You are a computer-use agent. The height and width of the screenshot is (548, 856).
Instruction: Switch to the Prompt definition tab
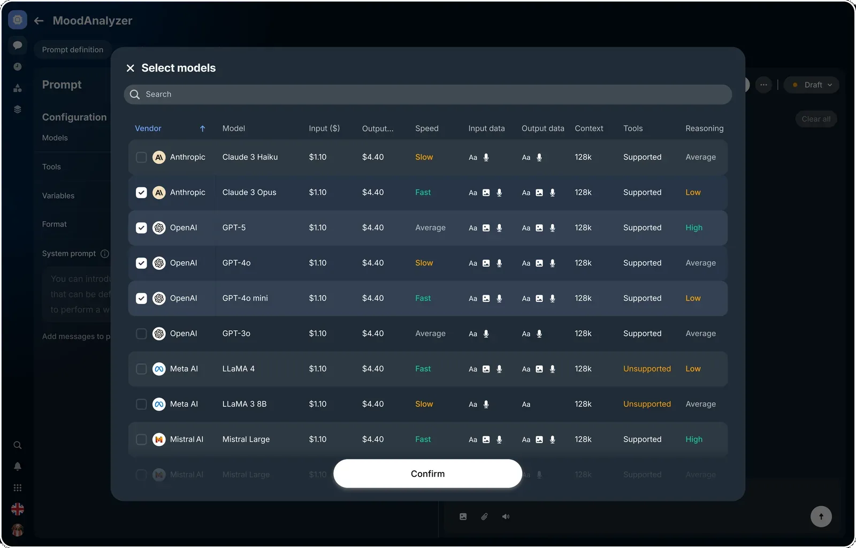coord(73,50)
